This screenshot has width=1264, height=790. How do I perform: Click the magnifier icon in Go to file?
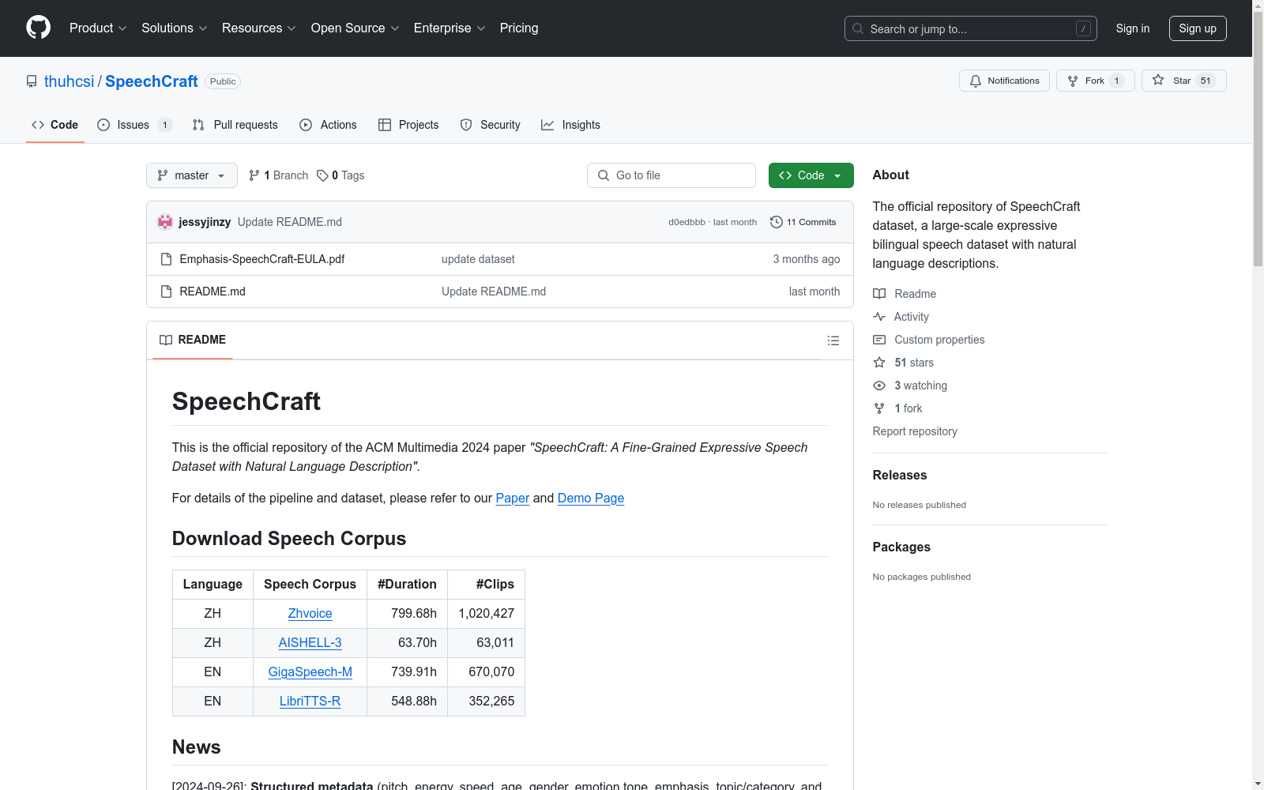(604, 175)
